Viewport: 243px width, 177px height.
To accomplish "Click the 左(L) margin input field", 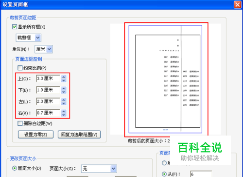I will 48,101.
